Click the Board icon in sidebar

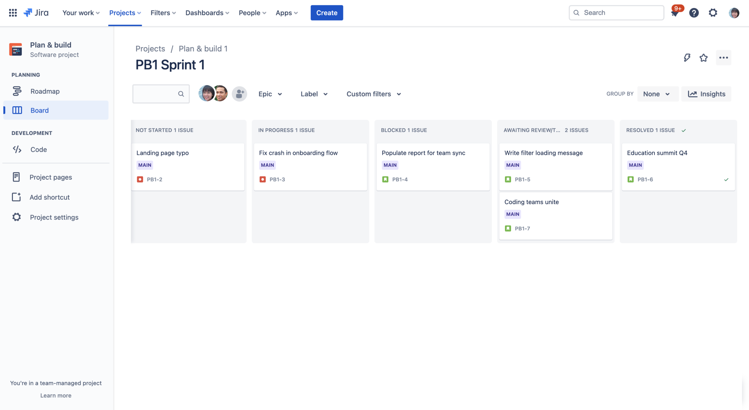click(17, 109)
